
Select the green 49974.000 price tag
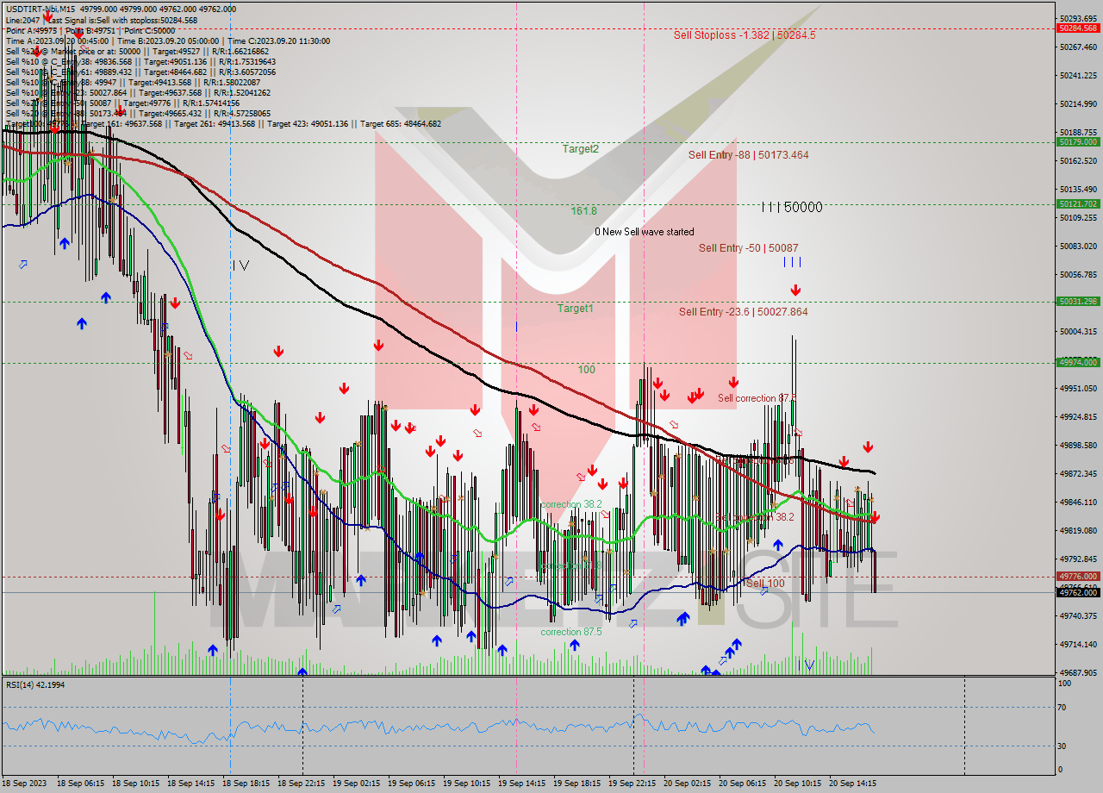point(1077,363)
